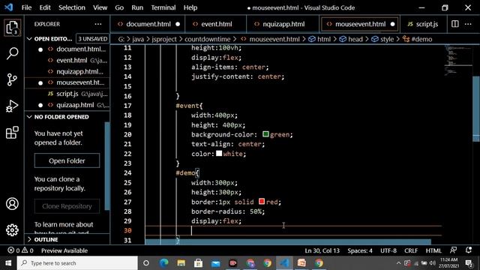Open the Extensions view
Image resolution: width=480 pixels, height=270 pixels.
[x=12, y=133]
